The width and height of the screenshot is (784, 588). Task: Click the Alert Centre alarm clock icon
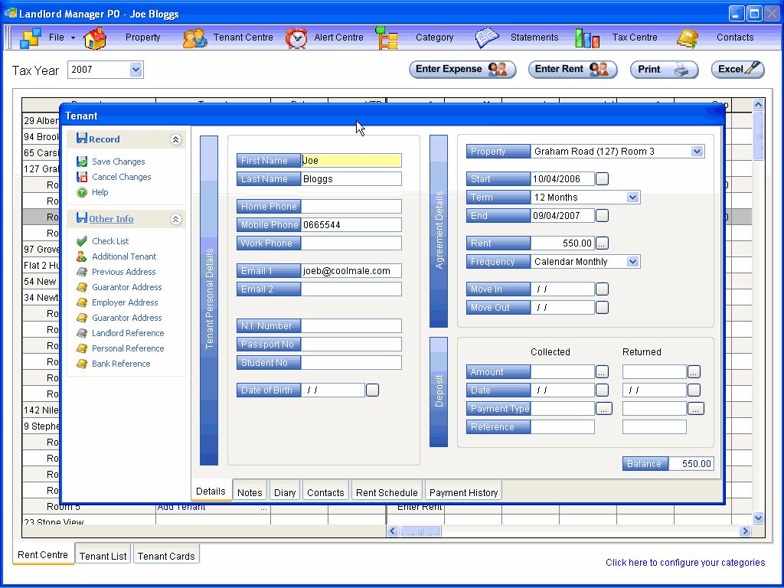click(296, 38)
